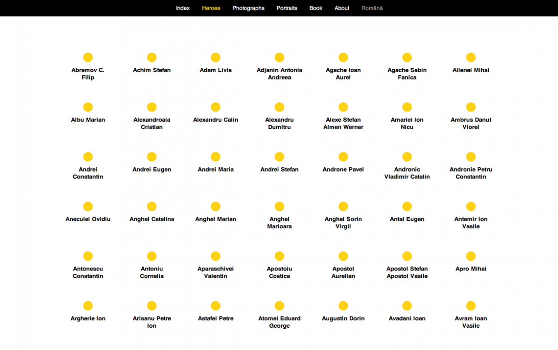Click the yellow circle above Androne Pavel

pyautogui.click(x=343, y=157)
